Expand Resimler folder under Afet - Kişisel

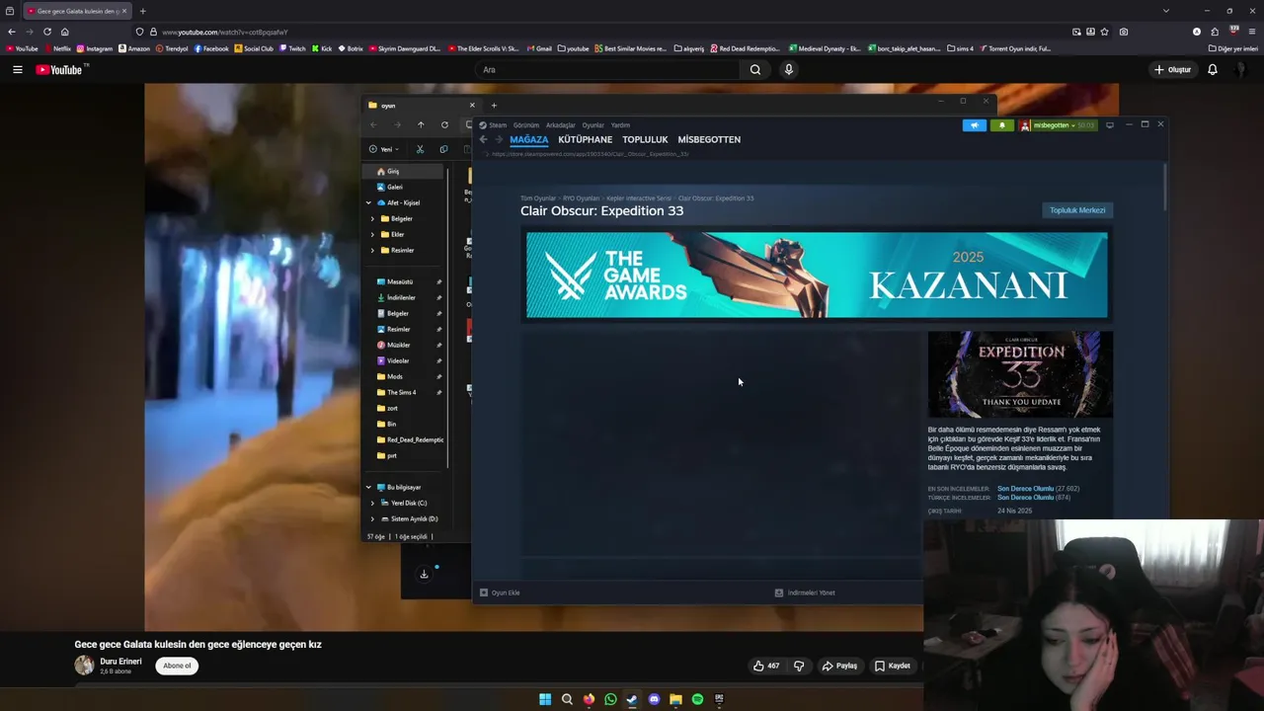[372, 250]
